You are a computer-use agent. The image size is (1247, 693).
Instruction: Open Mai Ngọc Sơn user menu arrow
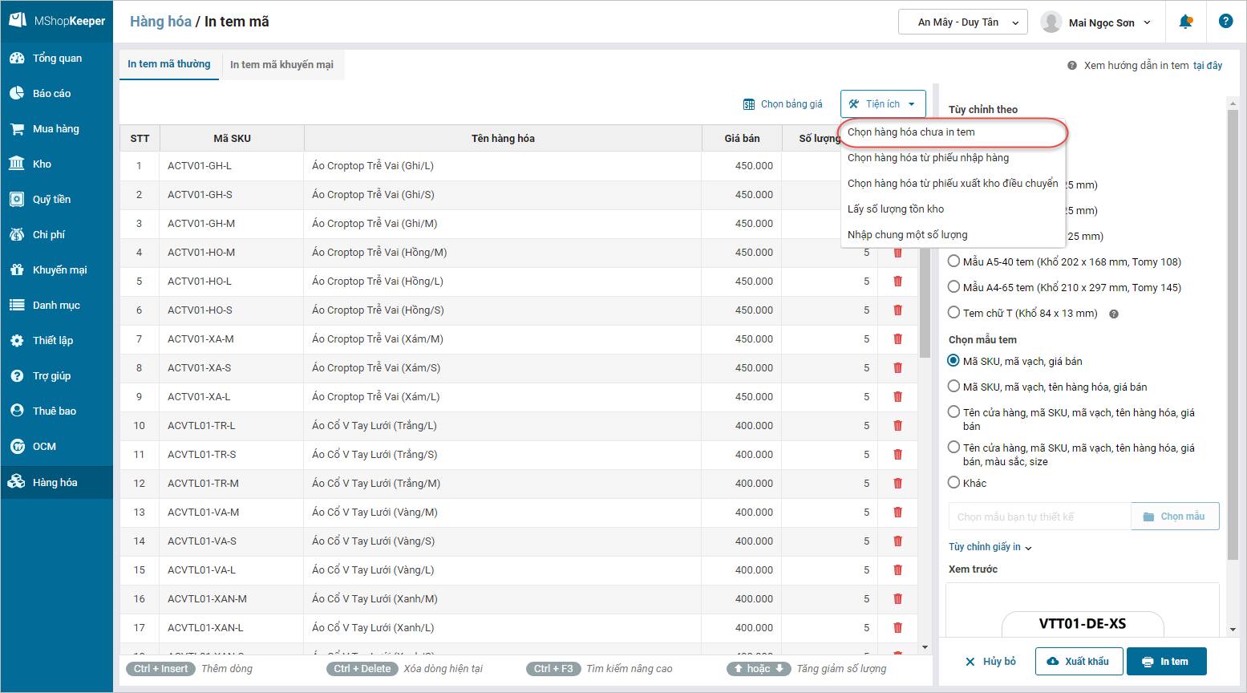[x=1148, y=22]
